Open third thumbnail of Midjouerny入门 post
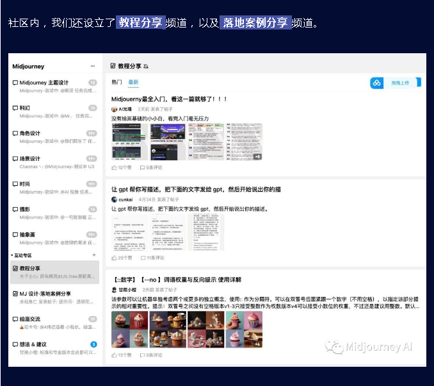This screenshot has width=434, height=386. pos(206,142)
